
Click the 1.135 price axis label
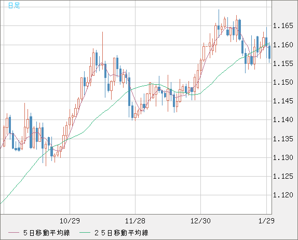[x=283, y=139]
